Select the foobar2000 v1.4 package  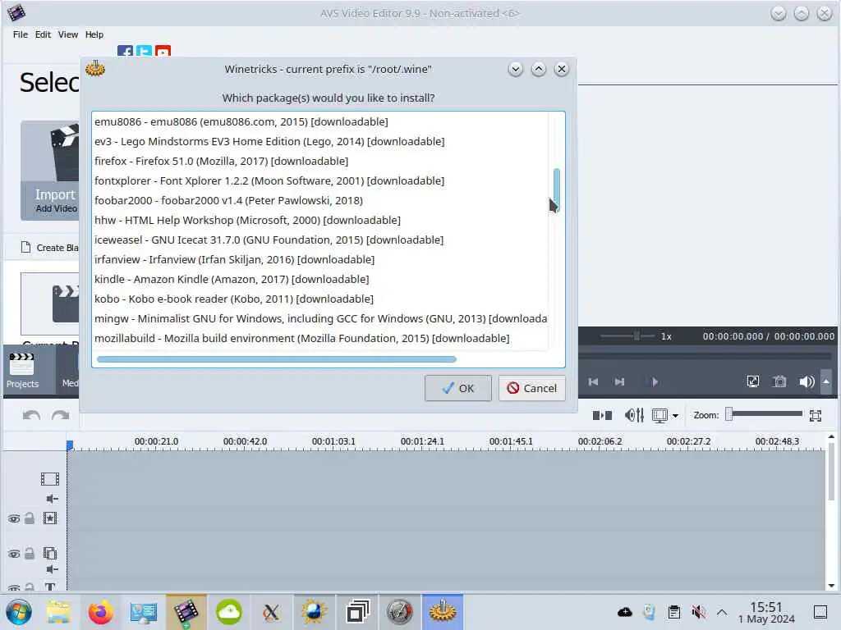pyautogui.click(x=320, y=200)
